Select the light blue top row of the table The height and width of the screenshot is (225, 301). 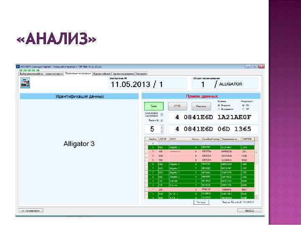point(201,143)
